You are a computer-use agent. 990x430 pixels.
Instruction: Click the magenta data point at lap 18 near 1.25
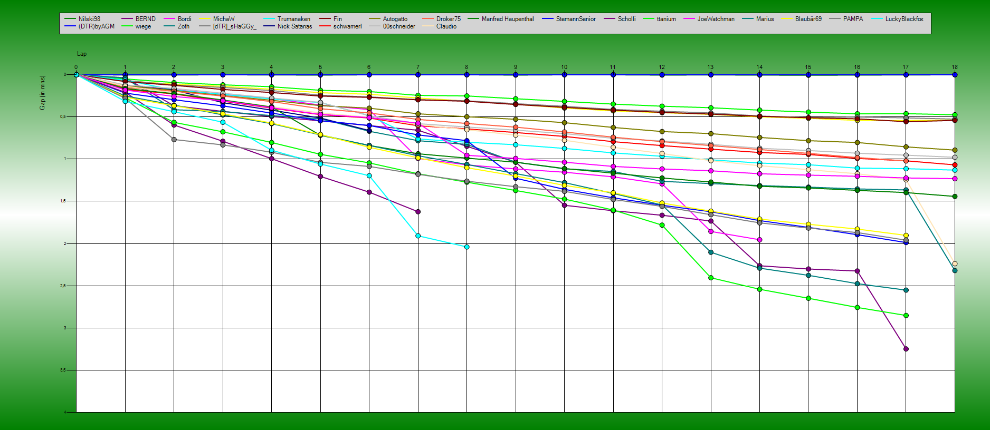point(955,179)
